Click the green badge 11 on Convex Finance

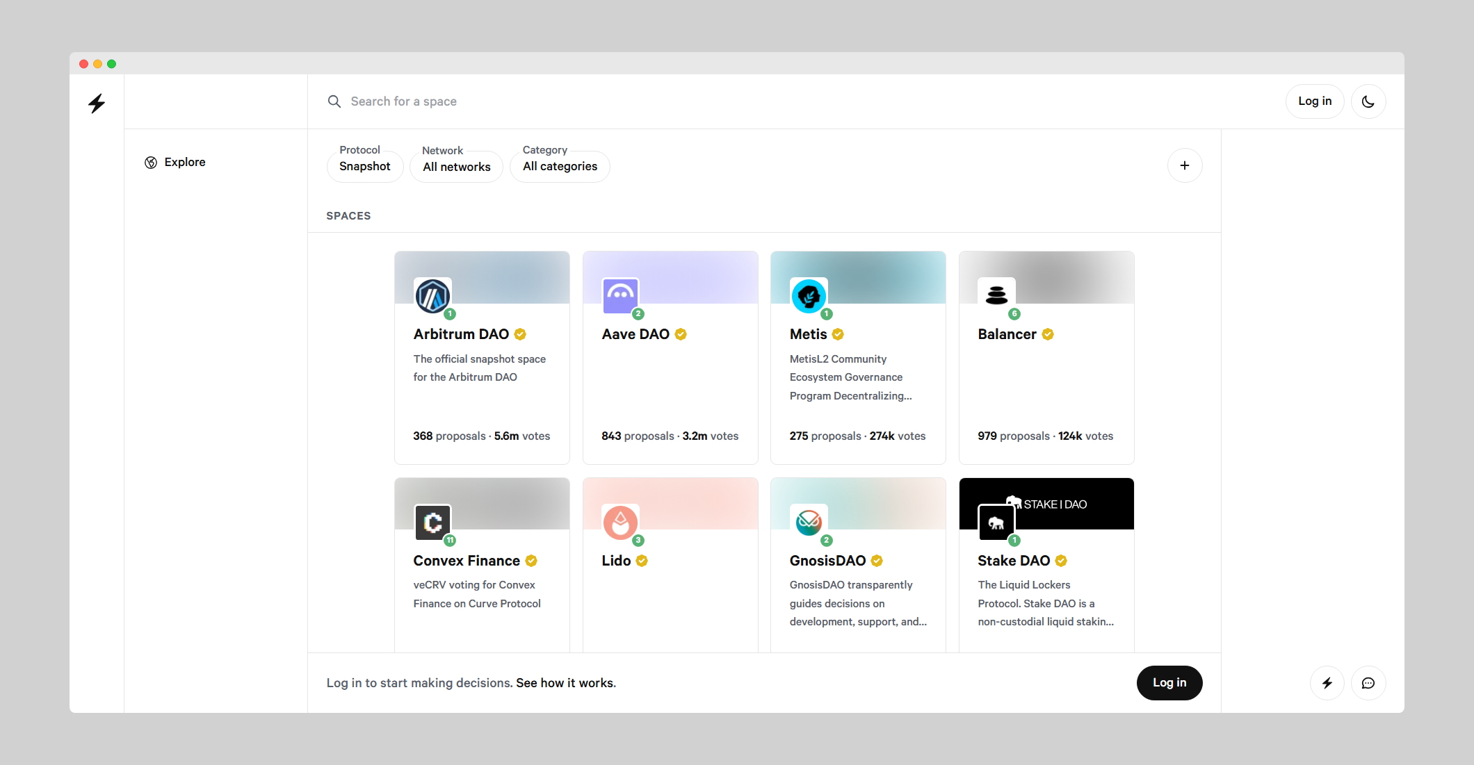[x=451, y=540]
